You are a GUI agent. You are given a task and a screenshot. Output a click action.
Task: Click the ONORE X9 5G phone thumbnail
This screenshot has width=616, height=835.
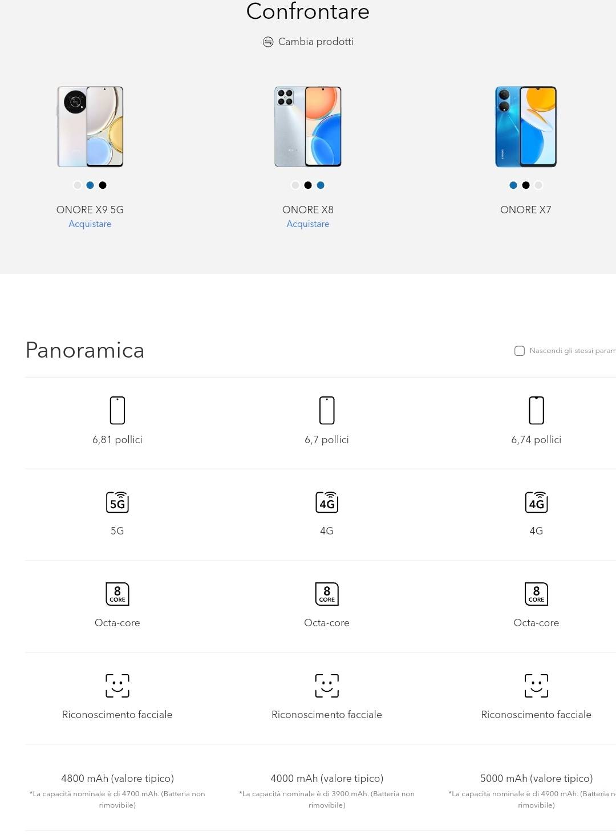click(x=90, y=127)
